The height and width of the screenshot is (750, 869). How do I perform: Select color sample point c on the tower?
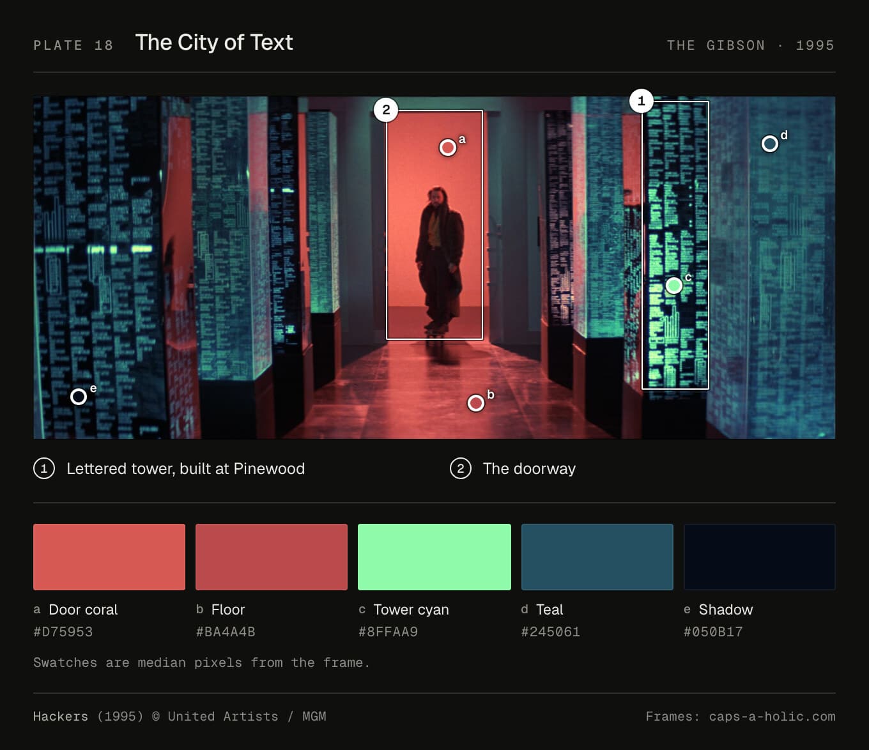tap(674, 286)
